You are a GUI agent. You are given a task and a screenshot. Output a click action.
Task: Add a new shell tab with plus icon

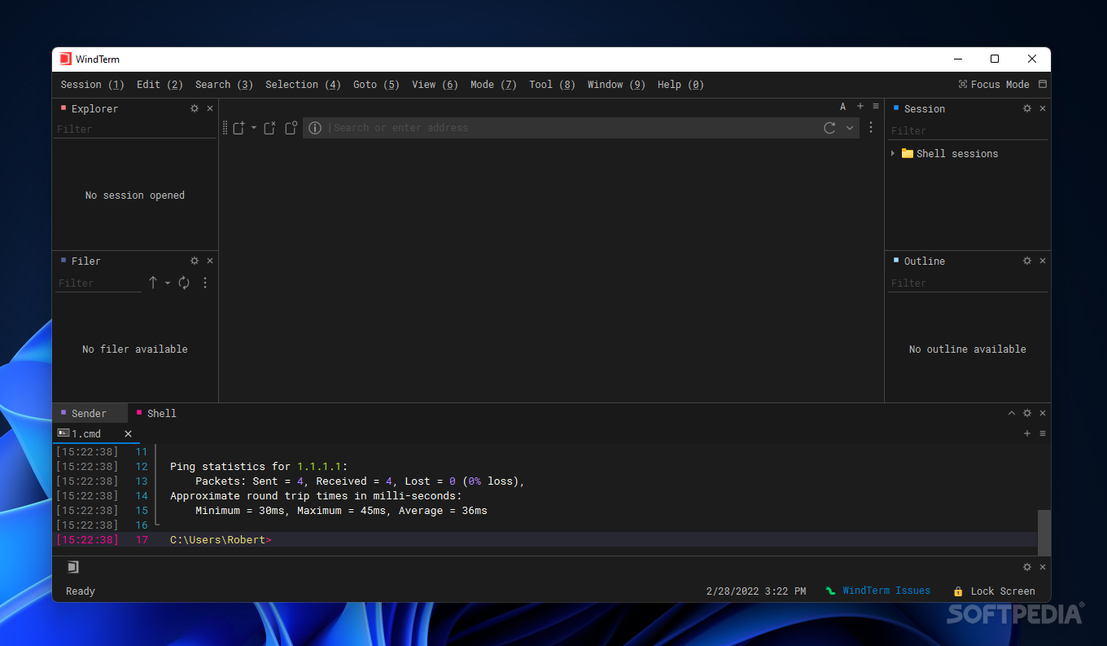click(x=1027, y=433)
